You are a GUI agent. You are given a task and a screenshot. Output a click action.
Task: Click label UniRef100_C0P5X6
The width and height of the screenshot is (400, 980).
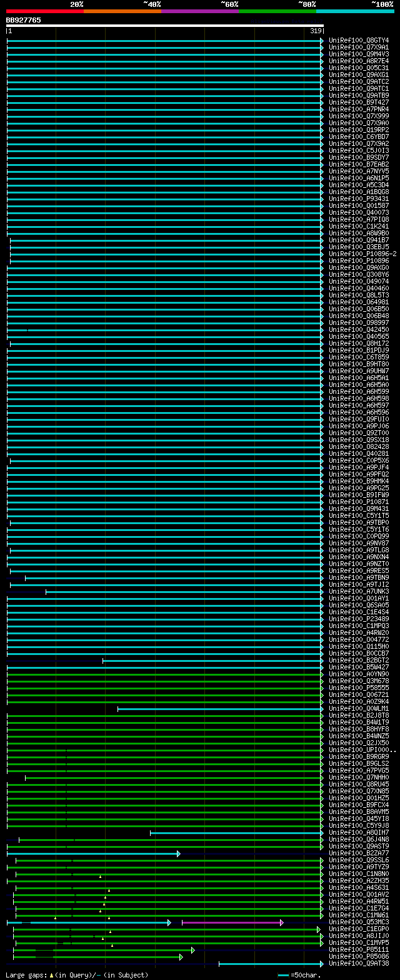pos(359,461)
